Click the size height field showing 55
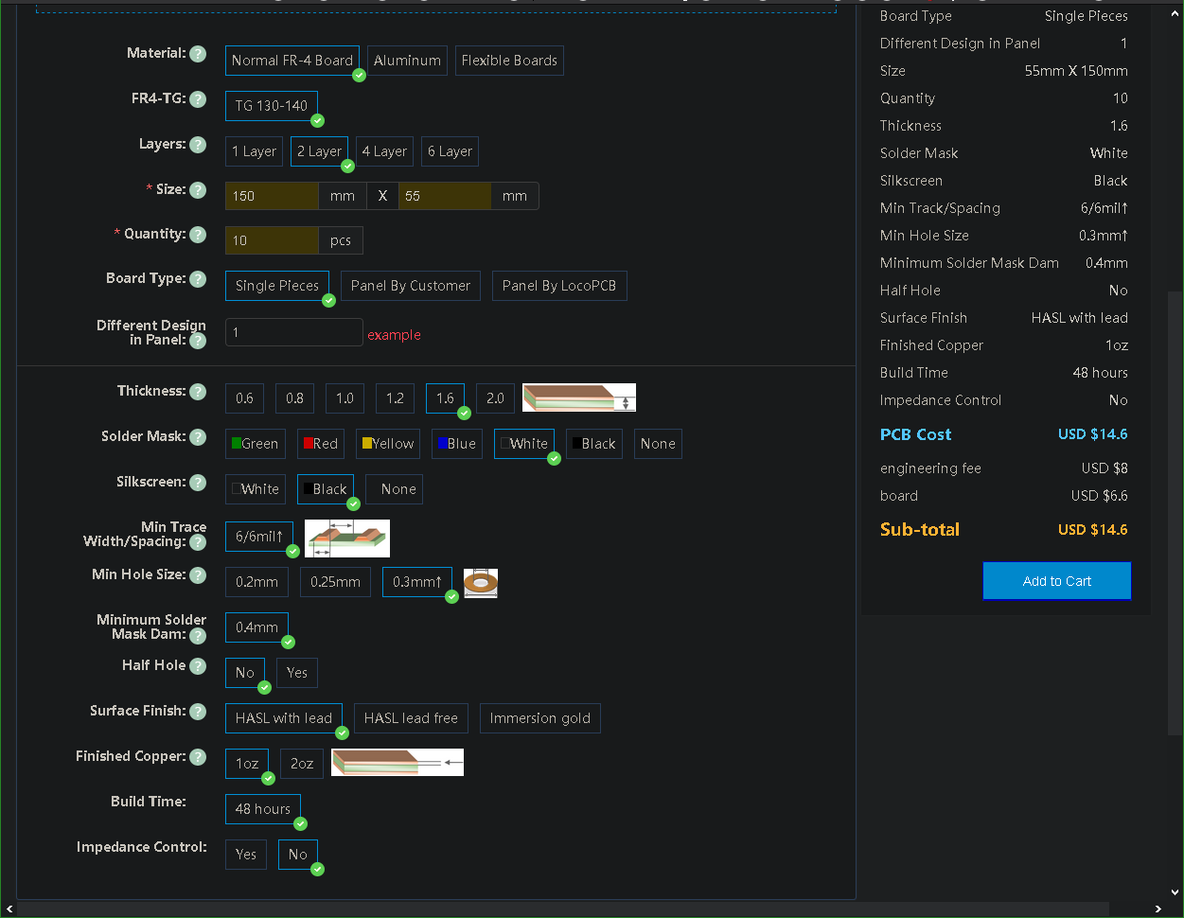The height and width of the screenshot is (918, 1184). pyautogui.click(x=445, y=196)
